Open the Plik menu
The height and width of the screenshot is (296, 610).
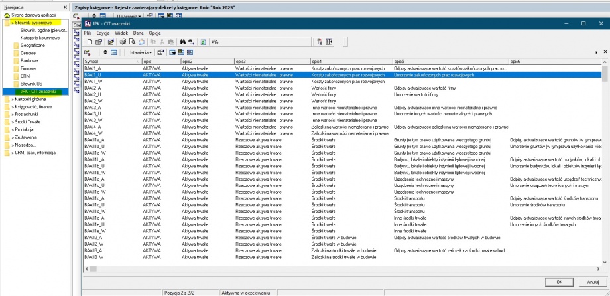tap(88, 32)
